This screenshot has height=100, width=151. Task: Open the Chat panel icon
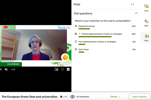pos(146,6)
